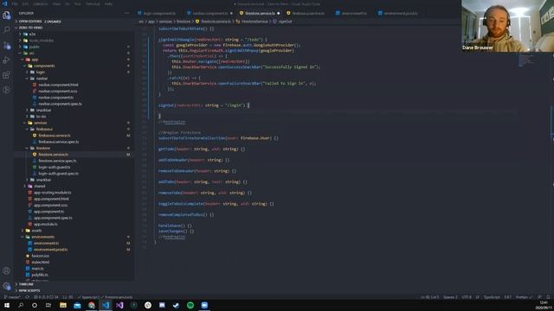Image resolution: width=554 pixels, height=311 pixels.
Task: Open the File menu
Action: (x=15, y=3)
